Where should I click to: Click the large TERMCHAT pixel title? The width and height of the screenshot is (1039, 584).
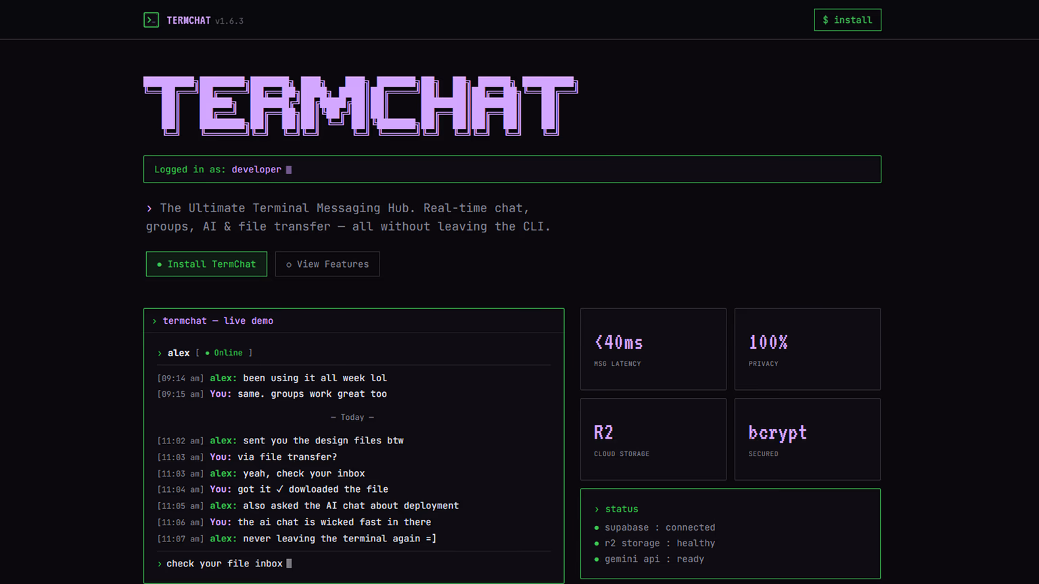pyautogui.click(x=361, y=105)
